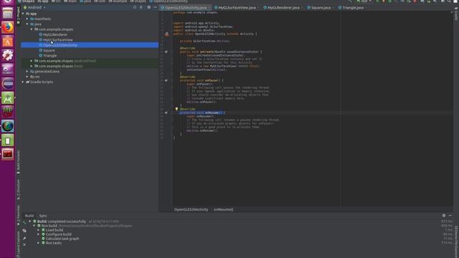Switch to MyGLRenderer.java editor tab
The width and height of the screenshot is (459, 258).
click(283, 8)
